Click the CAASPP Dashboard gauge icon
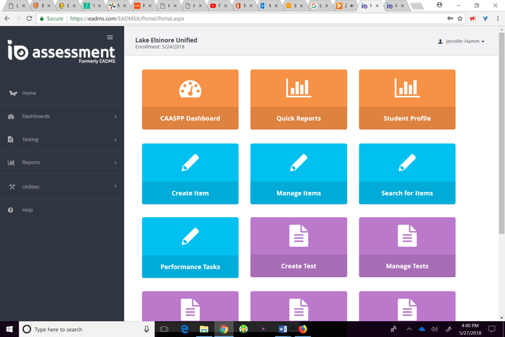Screen dimensions: 505x337 pyautogui.click(x=190, y=89)
